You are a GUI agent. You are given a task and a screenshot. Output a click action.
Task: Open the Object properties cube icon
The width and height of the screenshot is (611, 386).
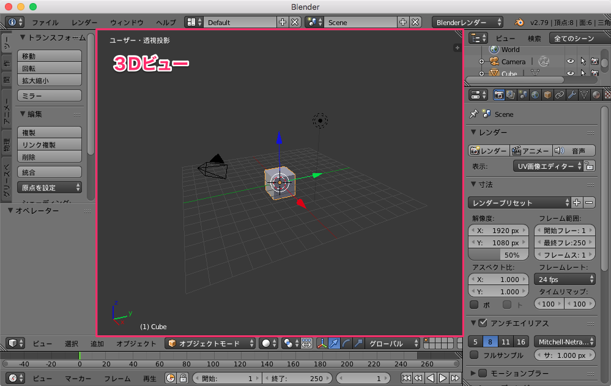point(547,95)
